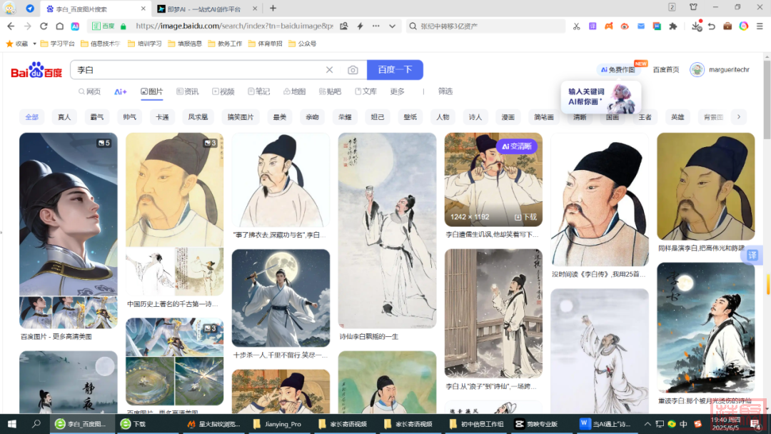Image resolution: width=771 pixels, height=434 pixels.
Task: Open the Weibo extension icon
Action: 625,26
